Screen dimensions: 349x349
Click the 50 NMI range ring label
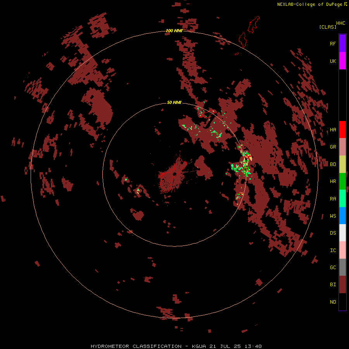(174, 102)
